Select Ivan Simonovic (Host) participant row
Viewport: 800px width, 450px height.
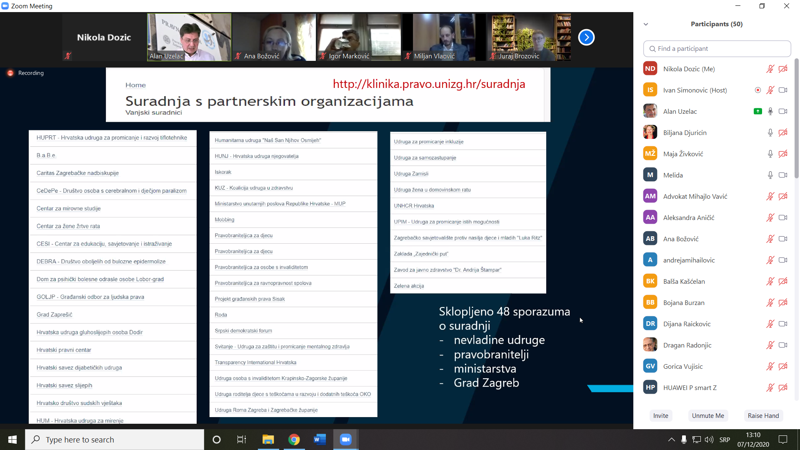coord(717,90)
